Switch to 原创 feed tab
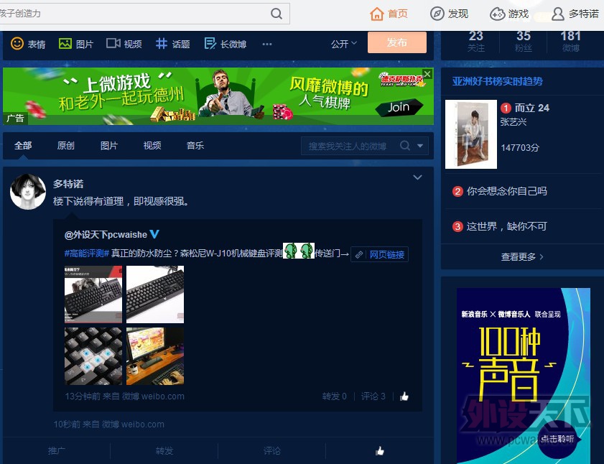 (66, 146)
